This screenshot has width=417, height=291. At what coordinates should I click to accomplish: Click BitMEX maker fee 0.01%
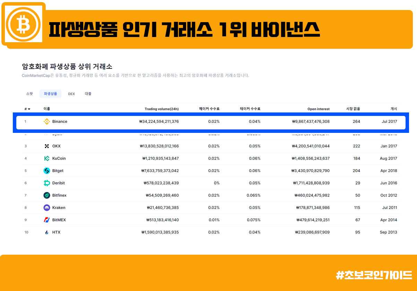pos(214,220)
